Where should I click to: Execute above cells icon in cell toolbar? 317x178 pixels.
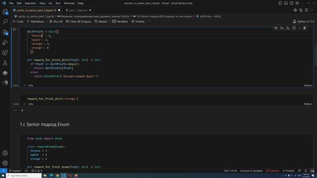click(282, 28)
